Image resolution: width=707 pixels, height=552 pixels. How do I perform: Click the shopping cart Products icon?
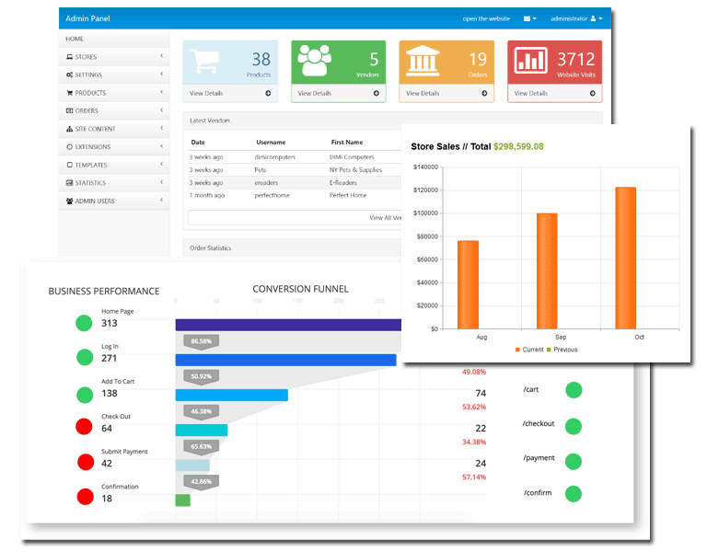point(207,61)
